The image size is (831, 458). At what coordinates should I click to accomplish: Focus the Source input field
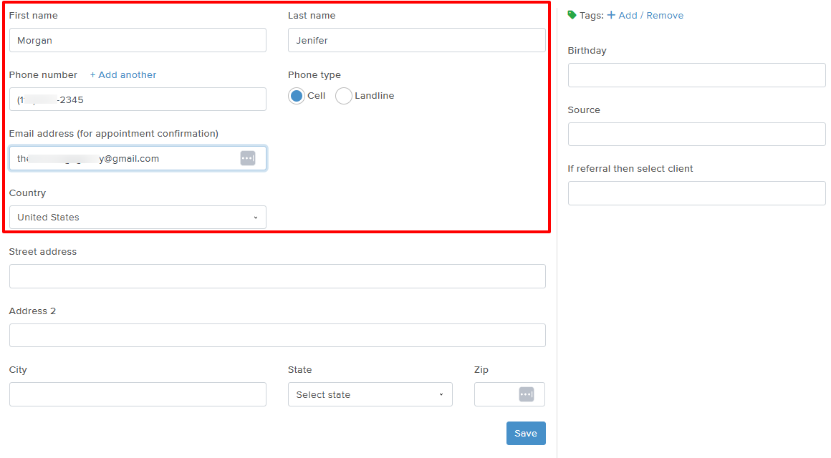(696, 135)
